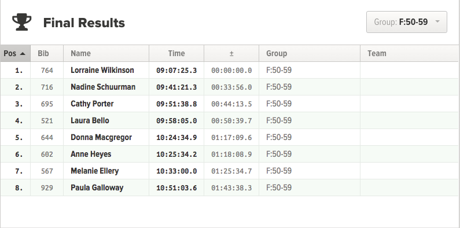Sort by the Team column header
This screenshot has height=228, width=460.
tap(409, 53)
